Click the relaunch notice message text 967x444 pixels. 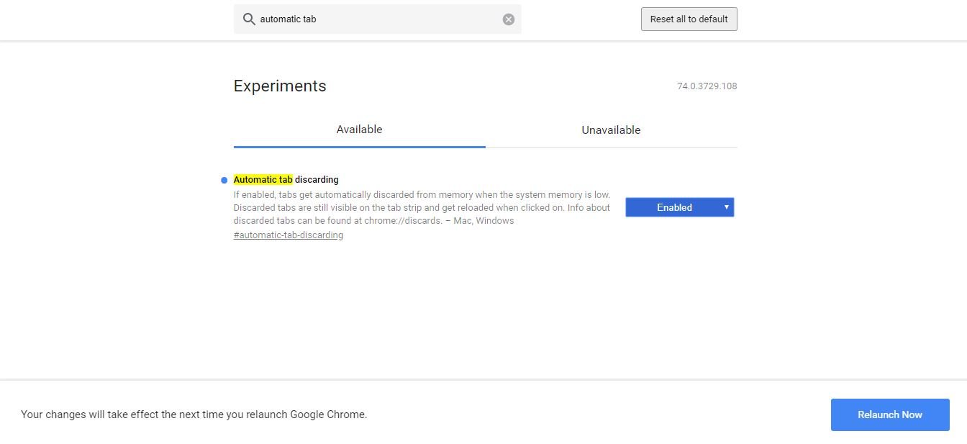pyautogui.click(x=194, y=414)
